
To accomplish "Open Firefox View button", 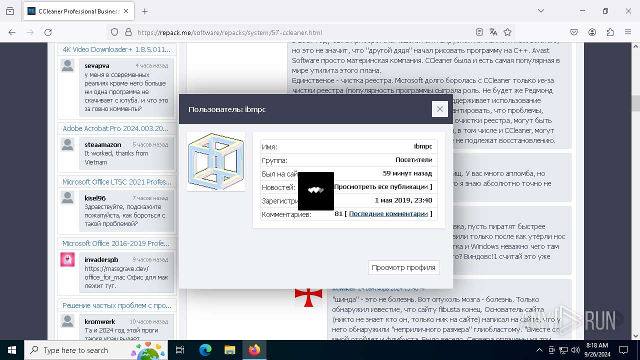I will tap(9, 11).
